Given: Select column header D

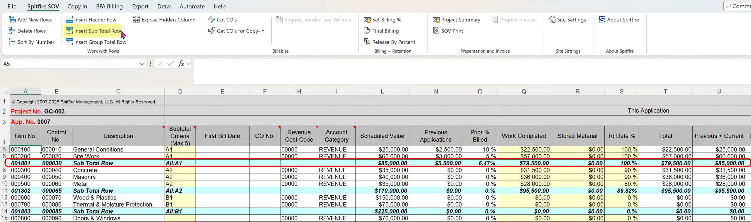Looking at the screenshot, I should click(x=180, y=91).
